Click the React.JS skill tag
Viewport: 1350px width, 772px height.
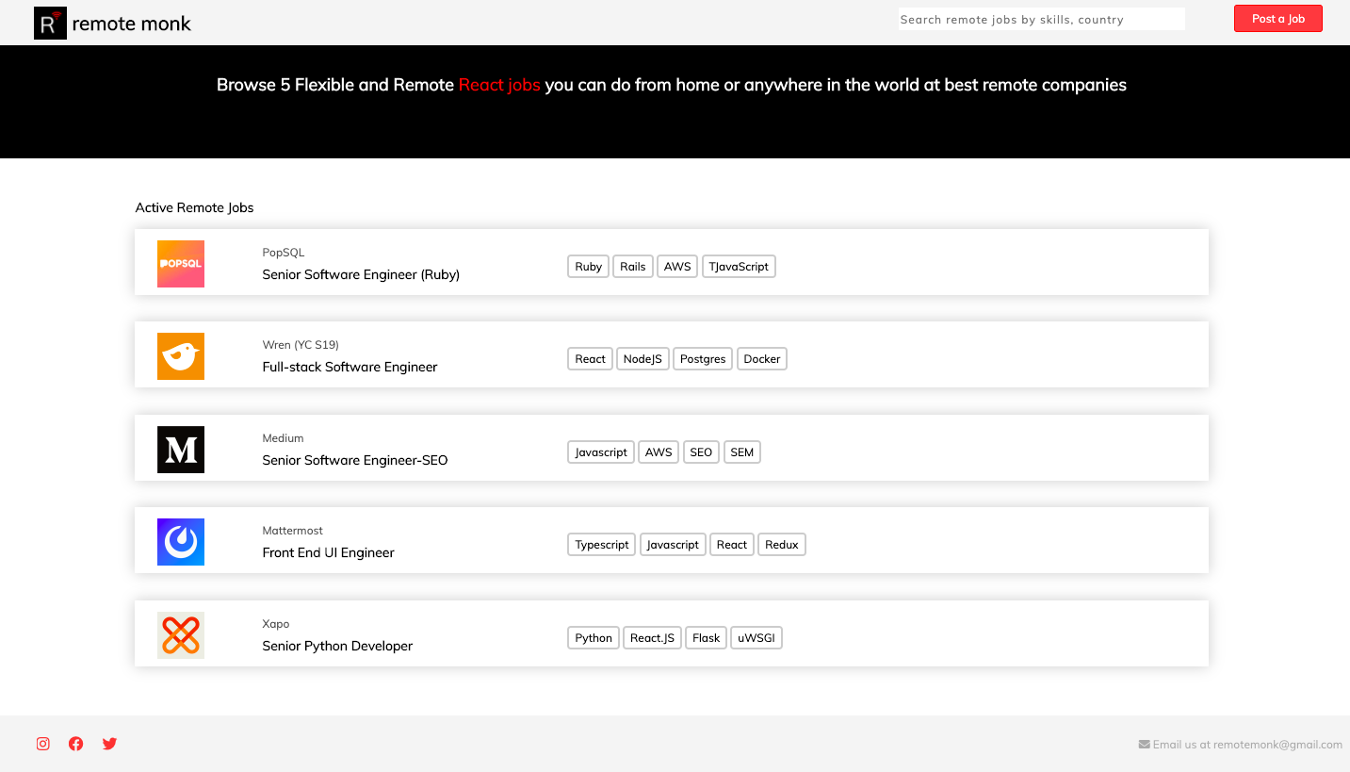(x=652, y=638)
